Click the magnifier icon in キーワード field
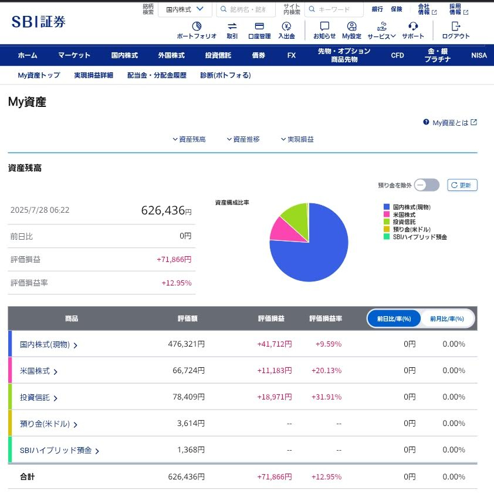 coord(312,9)
